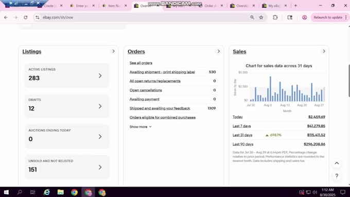350x197 pixels.
Task: Open Task View on the taskbar
Action: point(32,192)
